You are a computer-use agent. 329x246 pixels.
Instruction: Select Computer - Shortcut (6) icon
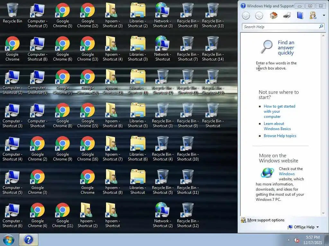(x=13, y=215)
